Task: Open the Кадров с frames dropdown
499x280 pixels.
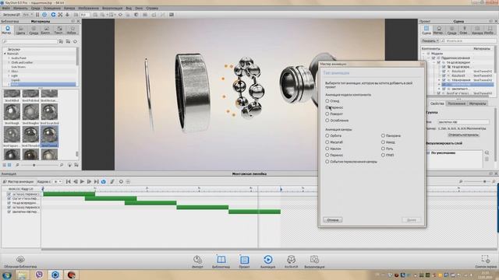Action: click(57, 181)
